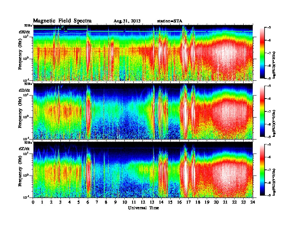Click the dH/dt panel label
This screenshot has height=232, width=301.
pyautogui.click(x=24, y=32)
